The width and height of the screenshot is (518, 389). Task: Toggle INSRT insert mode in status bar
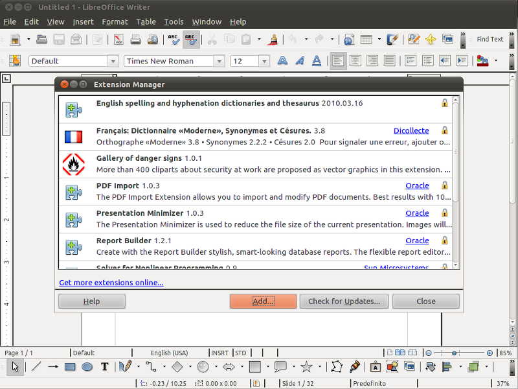pyautogui.click(x=220, y=353)
